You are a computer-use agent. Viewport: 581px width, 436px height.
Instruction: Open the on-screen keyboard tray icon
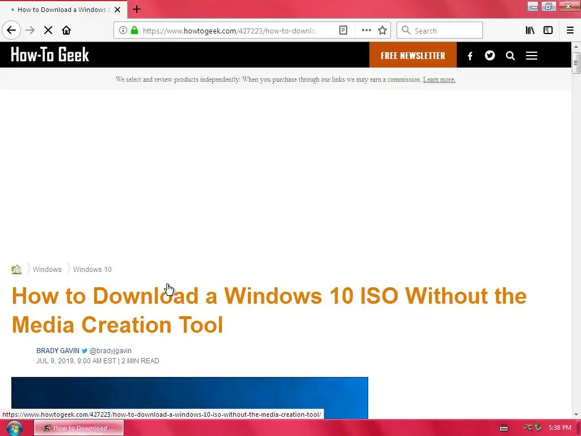point(504,428)
